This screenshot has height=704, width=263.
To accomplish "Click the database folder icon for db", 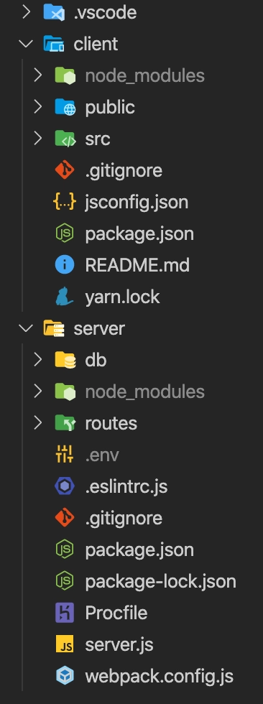I will [65, 360].
